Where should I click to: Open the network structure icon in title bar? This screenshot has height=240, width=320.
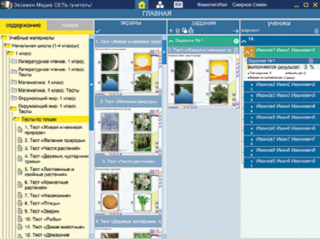click(160, 4)
